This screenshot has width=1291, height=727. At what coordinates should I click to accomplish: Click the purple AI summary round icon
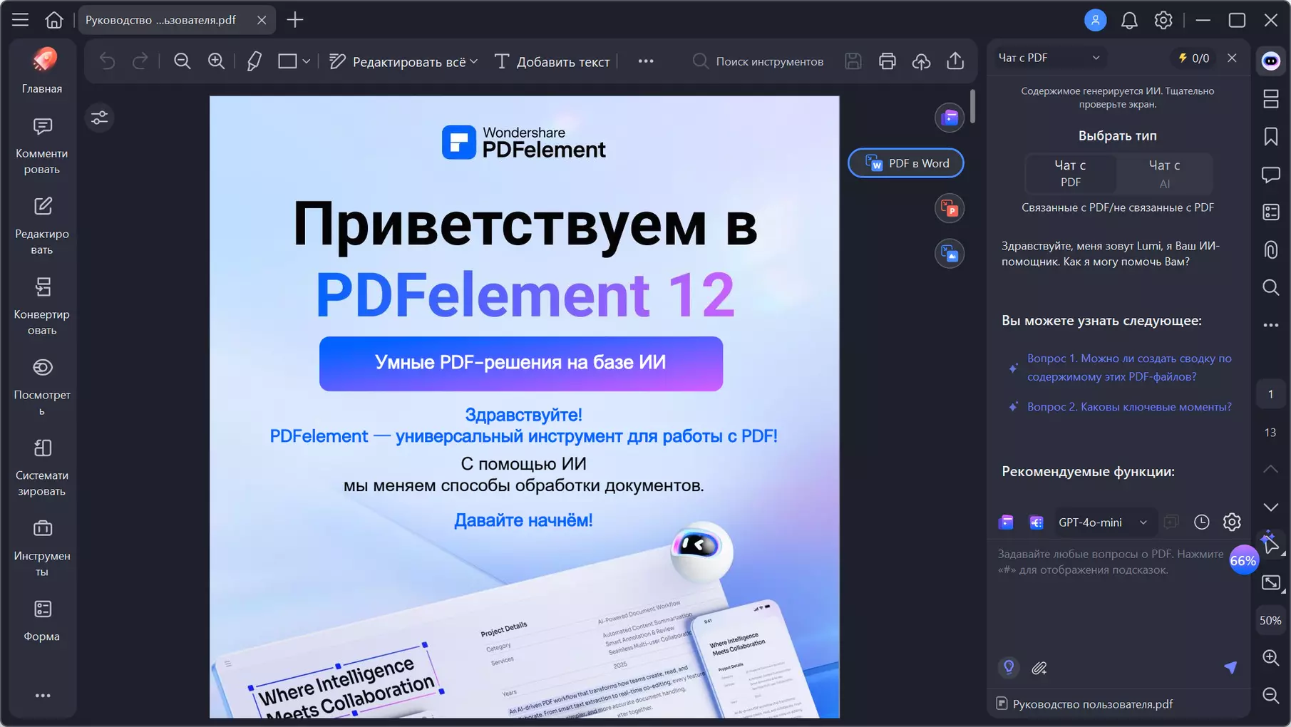(x=950, y=118)
